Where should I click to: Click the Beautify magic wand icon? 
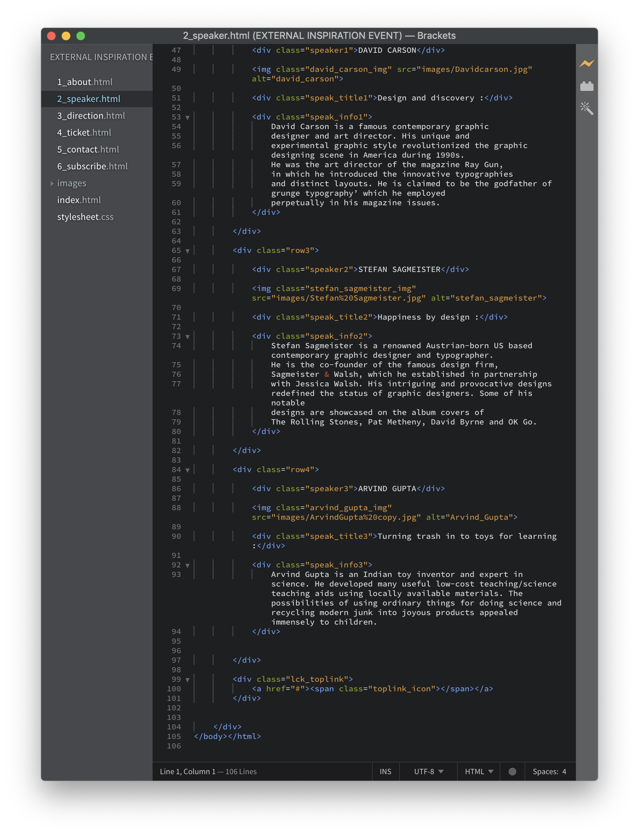pos(587,109)
